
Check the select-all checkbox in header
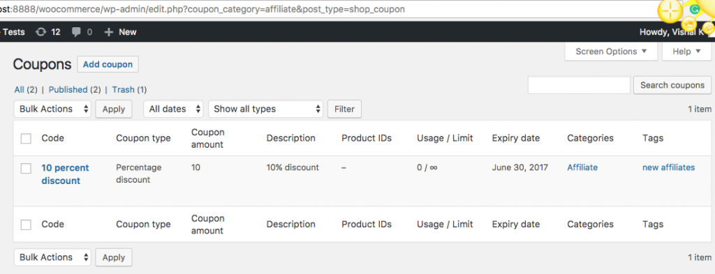[x=26, y=138]
